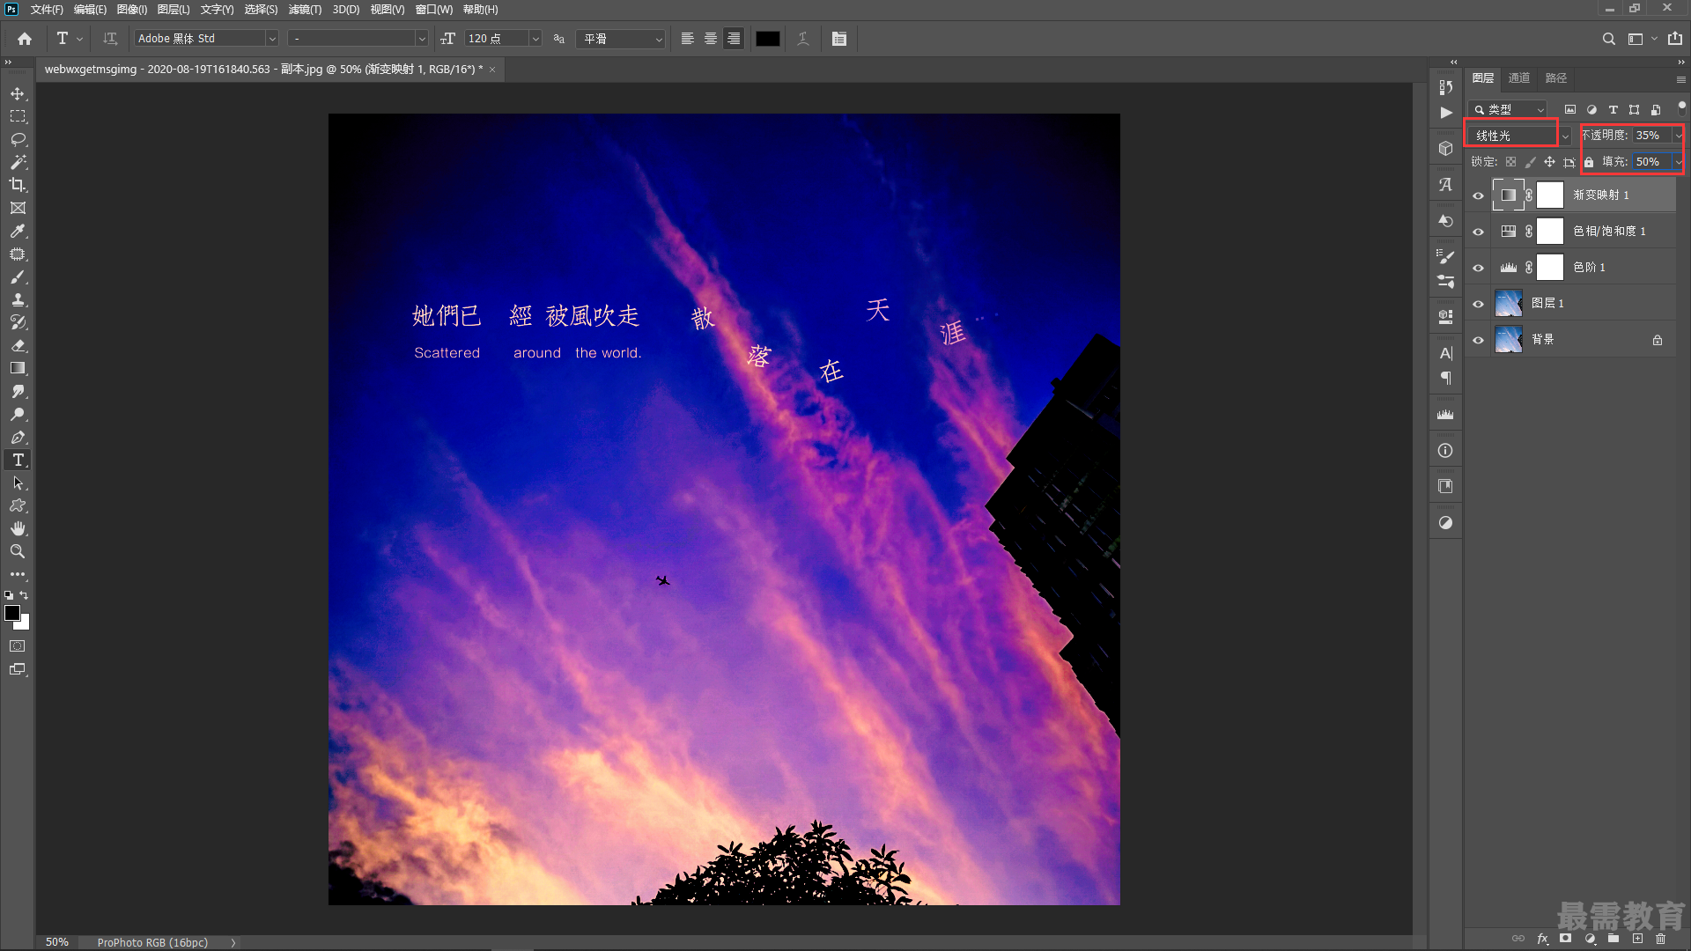Open the Histogram panel icon
The image size is (1691, 951).
(1446, 415)
